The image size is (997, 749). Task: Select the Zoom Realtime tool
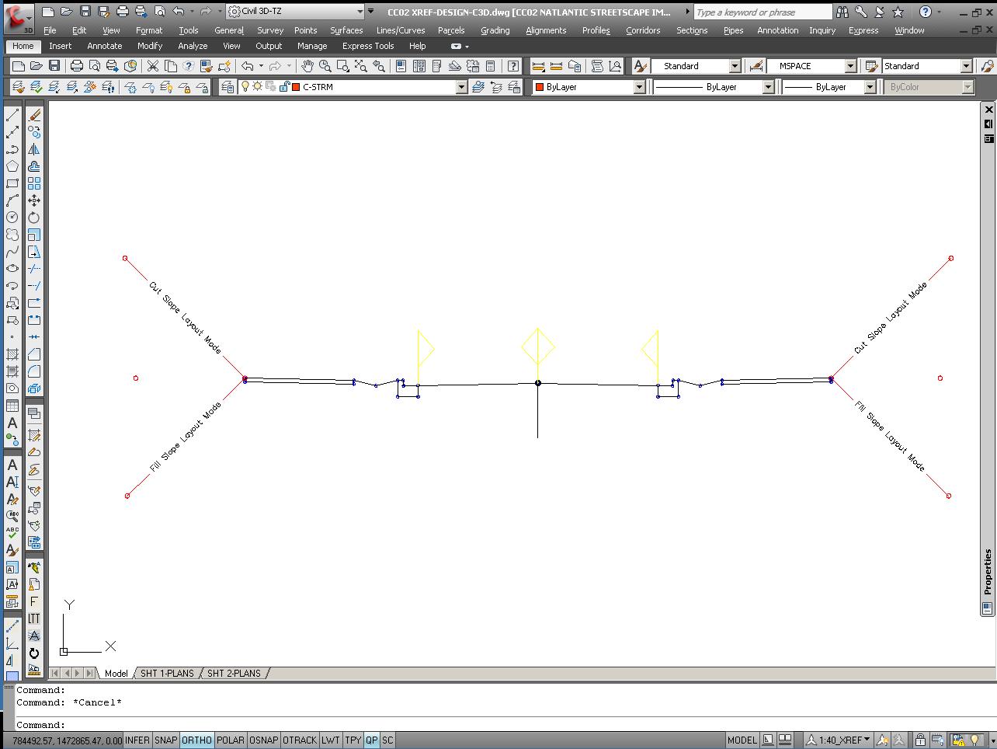click(x=325, y=65)
